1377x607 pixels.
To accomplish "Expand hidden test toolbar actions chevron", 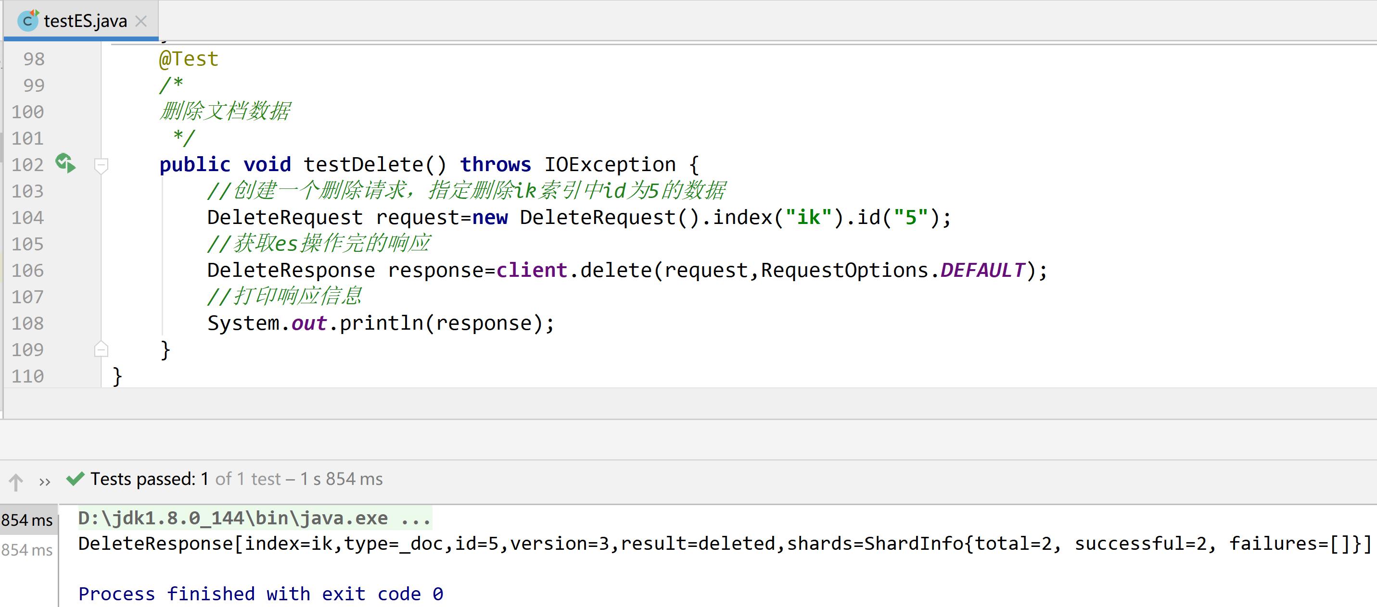I will [x=45, y=482].
